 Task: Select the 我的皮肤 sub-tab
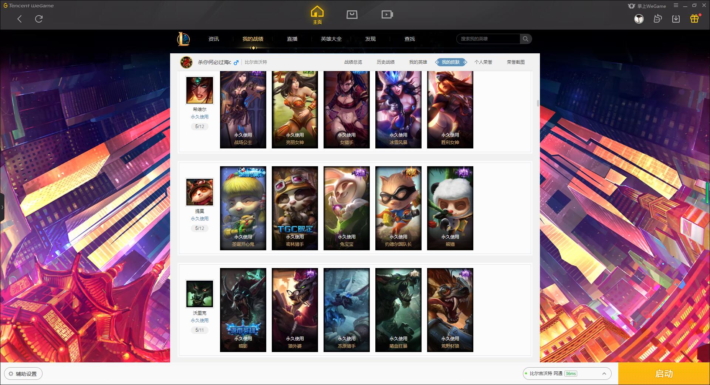point(451,62)
